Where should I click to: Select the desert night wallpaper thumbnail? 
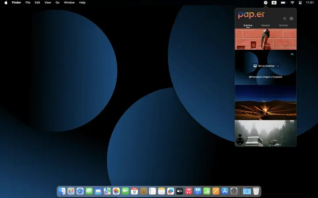pos(265,103)
